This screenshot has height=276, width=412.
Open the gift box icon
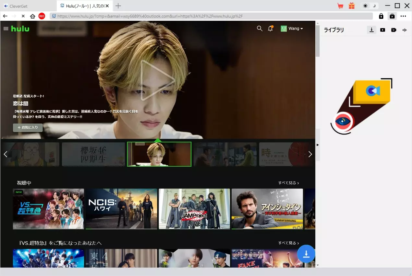(352, 6)
